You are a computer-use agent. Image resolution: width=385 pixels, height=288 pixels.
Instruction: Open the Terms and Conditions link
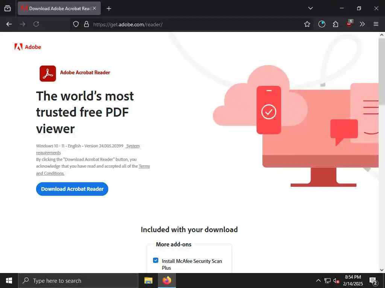point(93,170)
